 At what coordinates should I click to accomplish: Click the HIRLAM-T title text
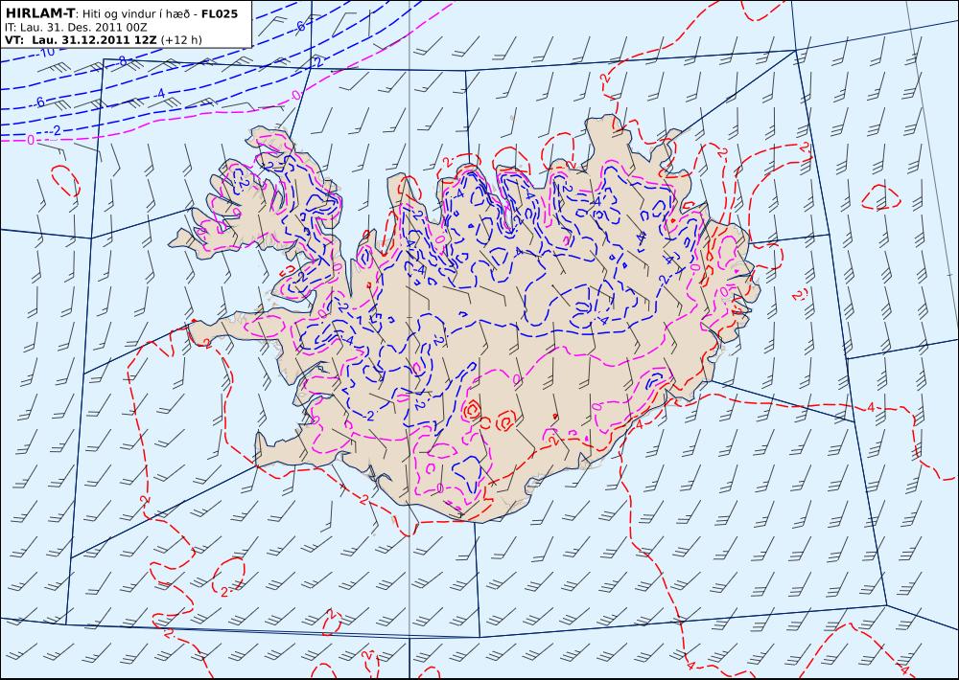[38, 12]
